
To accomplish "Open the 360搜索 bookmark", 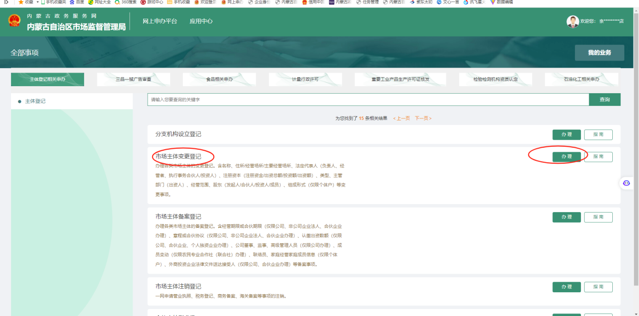I will 125,2.
